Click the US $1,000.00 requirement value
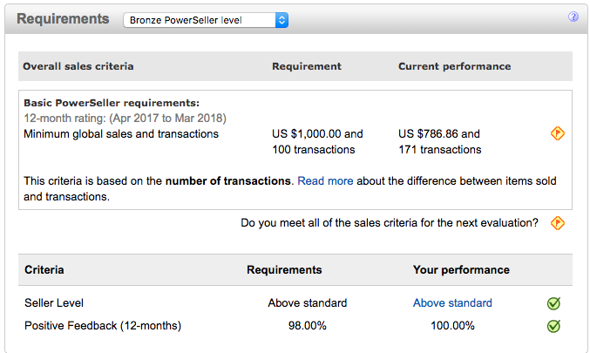Viewport: 590px width, 353px height. tap(317, 134)
